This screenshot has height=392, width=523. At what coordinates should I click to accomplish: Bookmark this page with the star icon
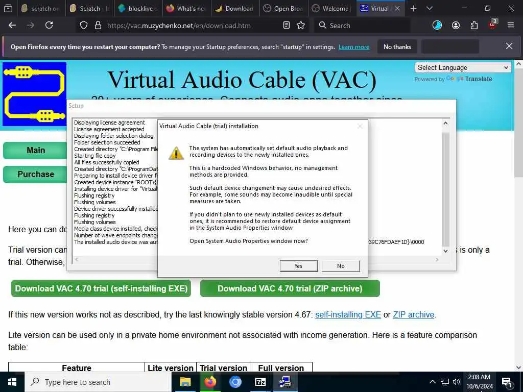pyautogui.click(x=301, y=26)
